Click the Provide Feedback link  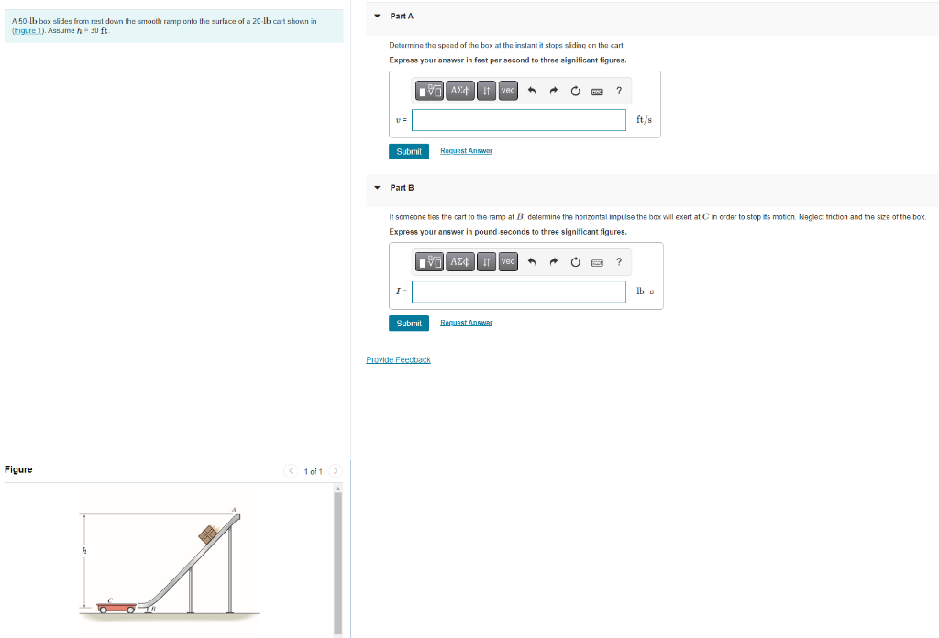click(x=398, y=359)
